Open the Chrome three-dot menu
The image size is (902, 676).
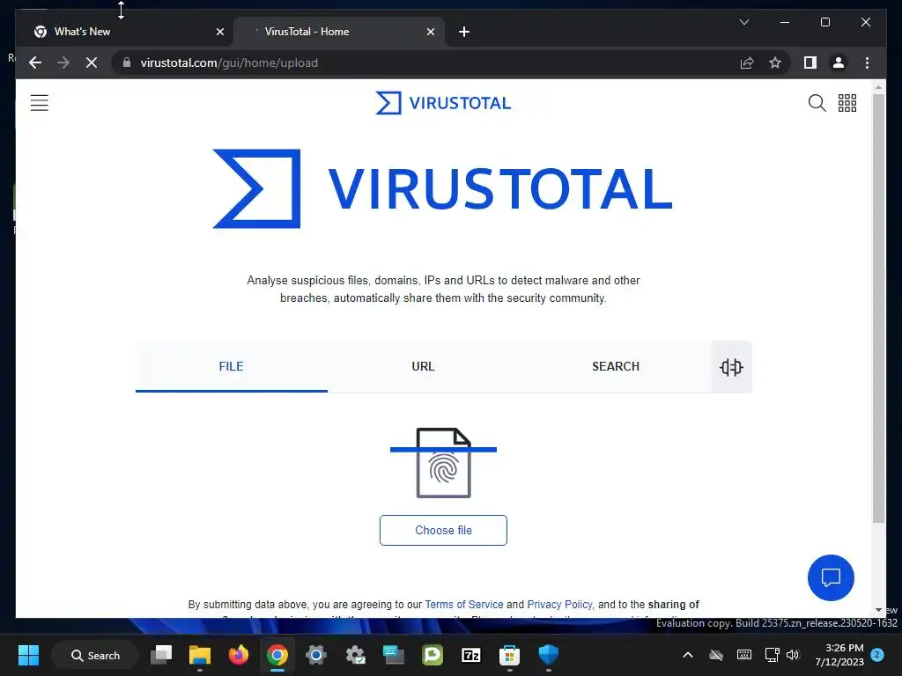pos(867,62)
